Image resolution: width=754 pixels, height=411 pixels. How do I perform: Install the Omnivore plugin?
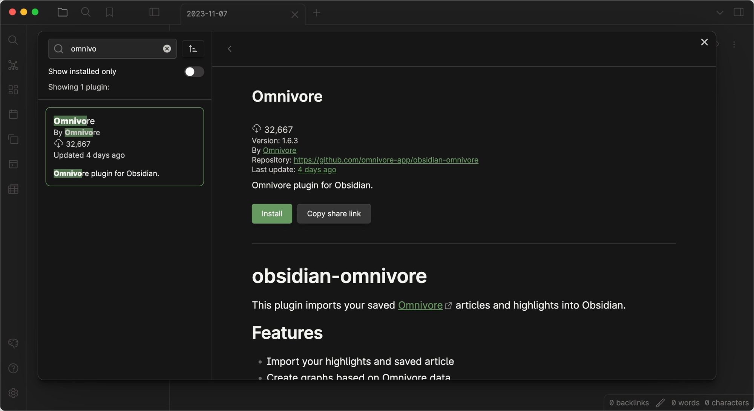(271, 213)
